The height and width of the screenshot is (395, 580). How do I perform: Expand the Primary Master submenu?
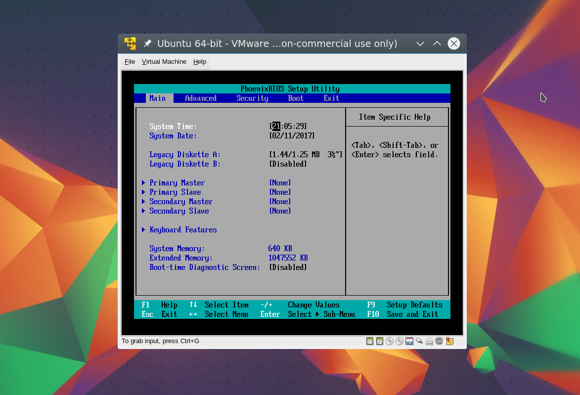click(177, 183)
